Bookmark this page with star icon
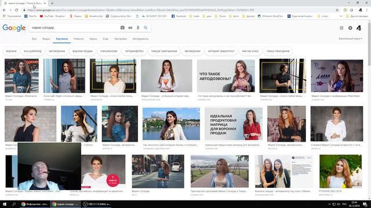The height and width of the screenshot is (208, 371). tap(337, 10)
